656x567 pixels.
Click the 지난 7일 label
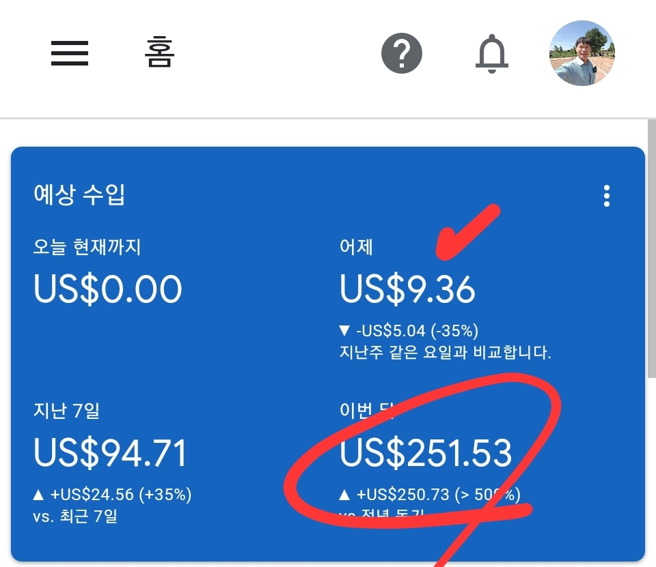tap(66, 411)
